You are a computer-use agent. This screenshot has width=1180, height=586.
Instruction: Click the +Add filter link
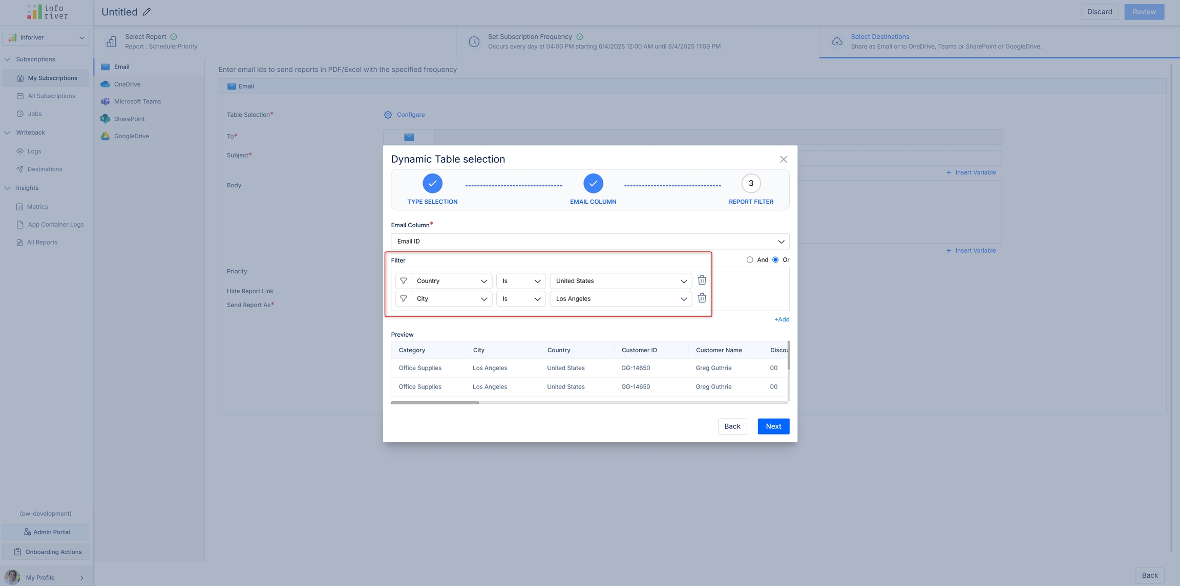point(782,320)
